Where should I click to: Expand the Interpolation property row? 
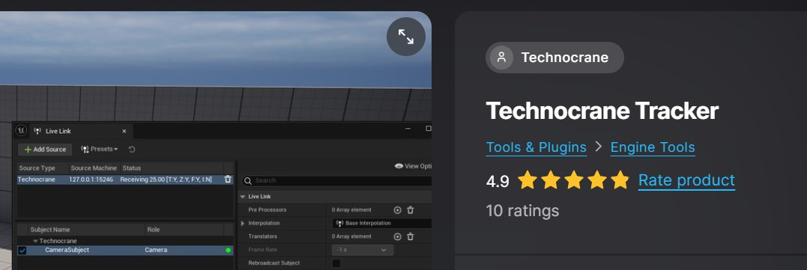point(243,224)
